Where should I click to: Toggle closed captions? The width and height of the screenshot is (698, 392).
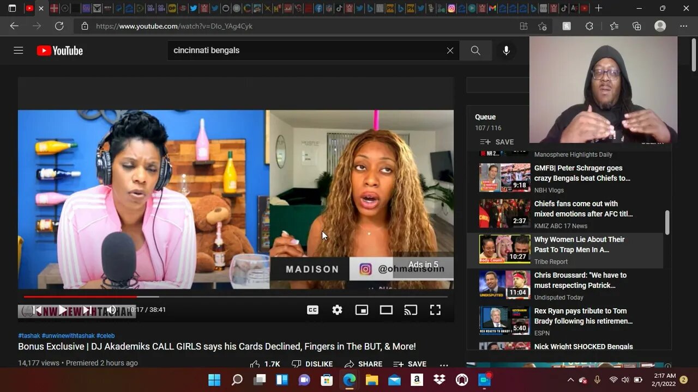[312, 310]
